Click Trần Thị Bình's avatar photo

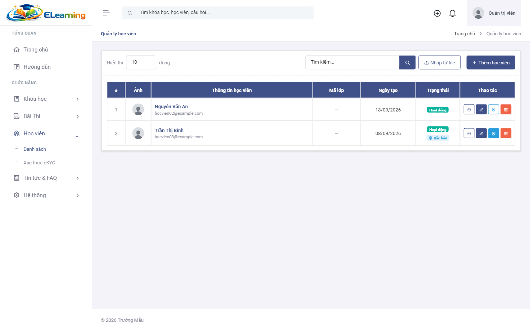point(138,133)
